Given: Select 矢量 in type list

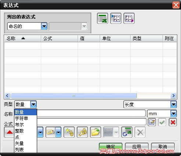Looking at the screenshot, I should point(25,144).
